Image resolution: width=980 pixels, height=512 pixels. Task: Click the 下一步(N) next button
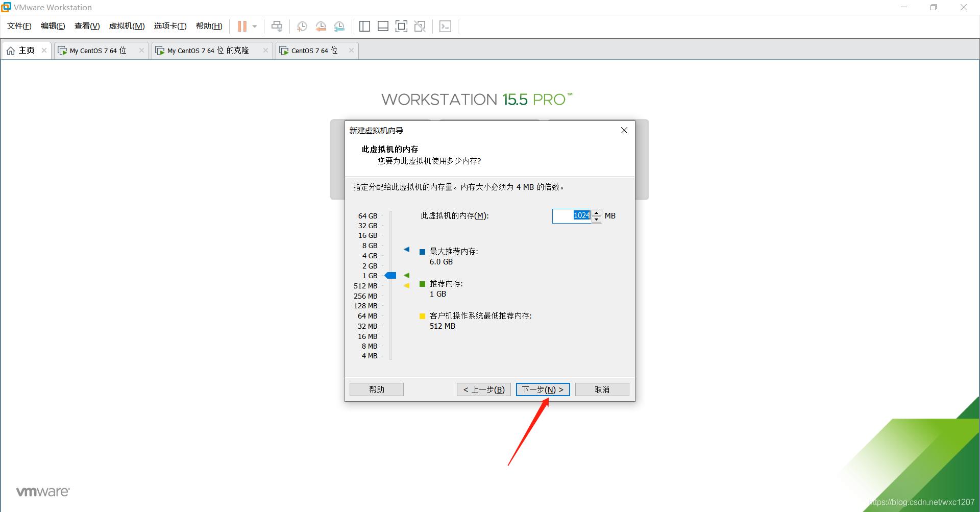(x=543, y=389)
